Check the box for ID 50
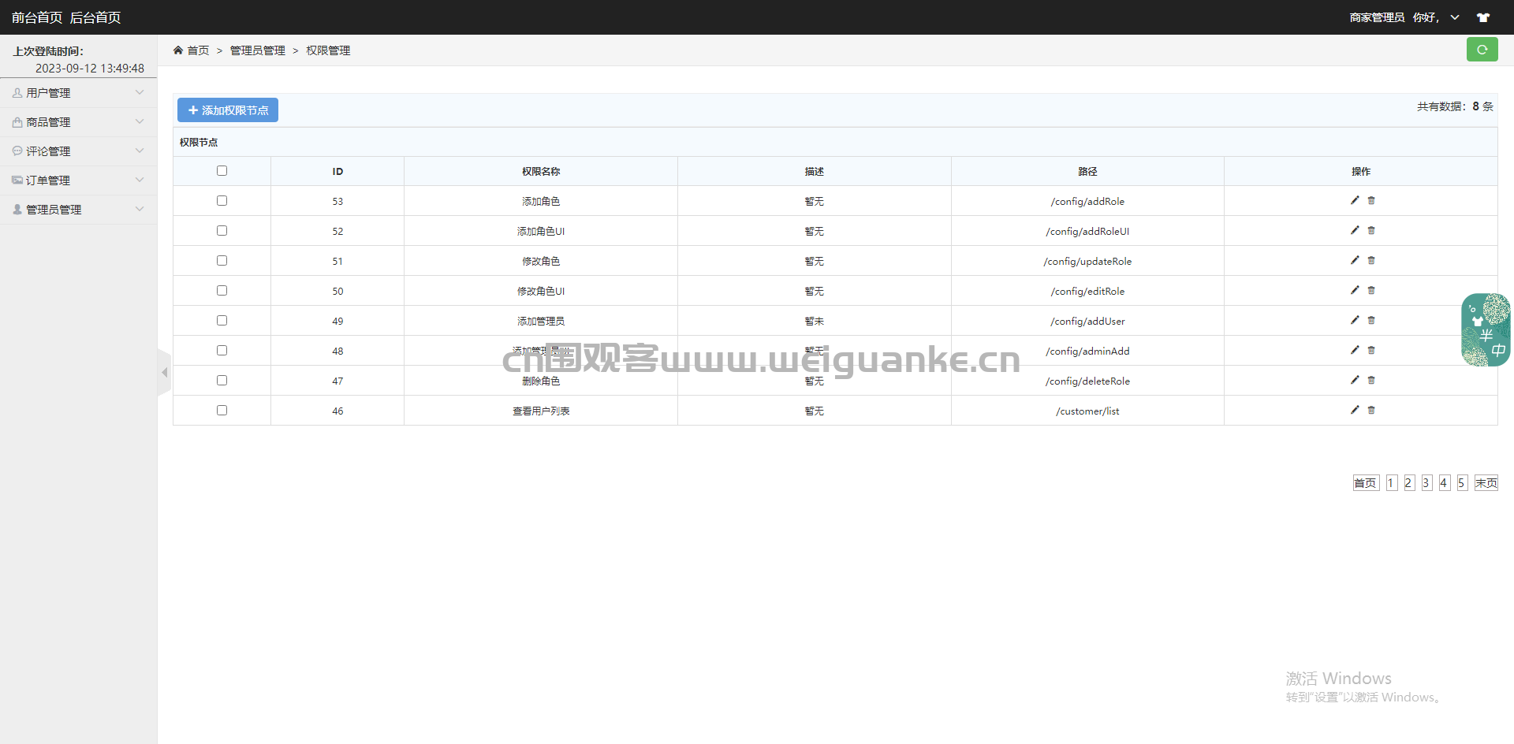The image size is (1514, 744). 222,291
